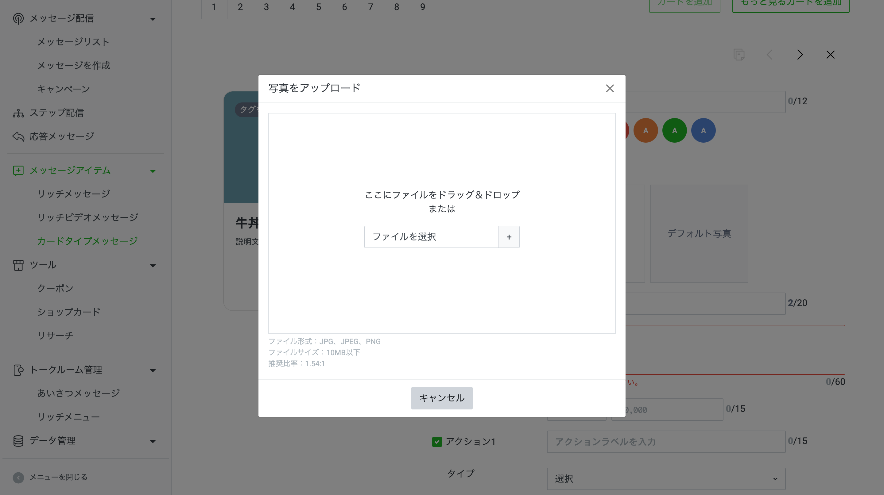884x495 pixels.
Task: Pick the green label color swatch
Action: [x=674, y=130]
